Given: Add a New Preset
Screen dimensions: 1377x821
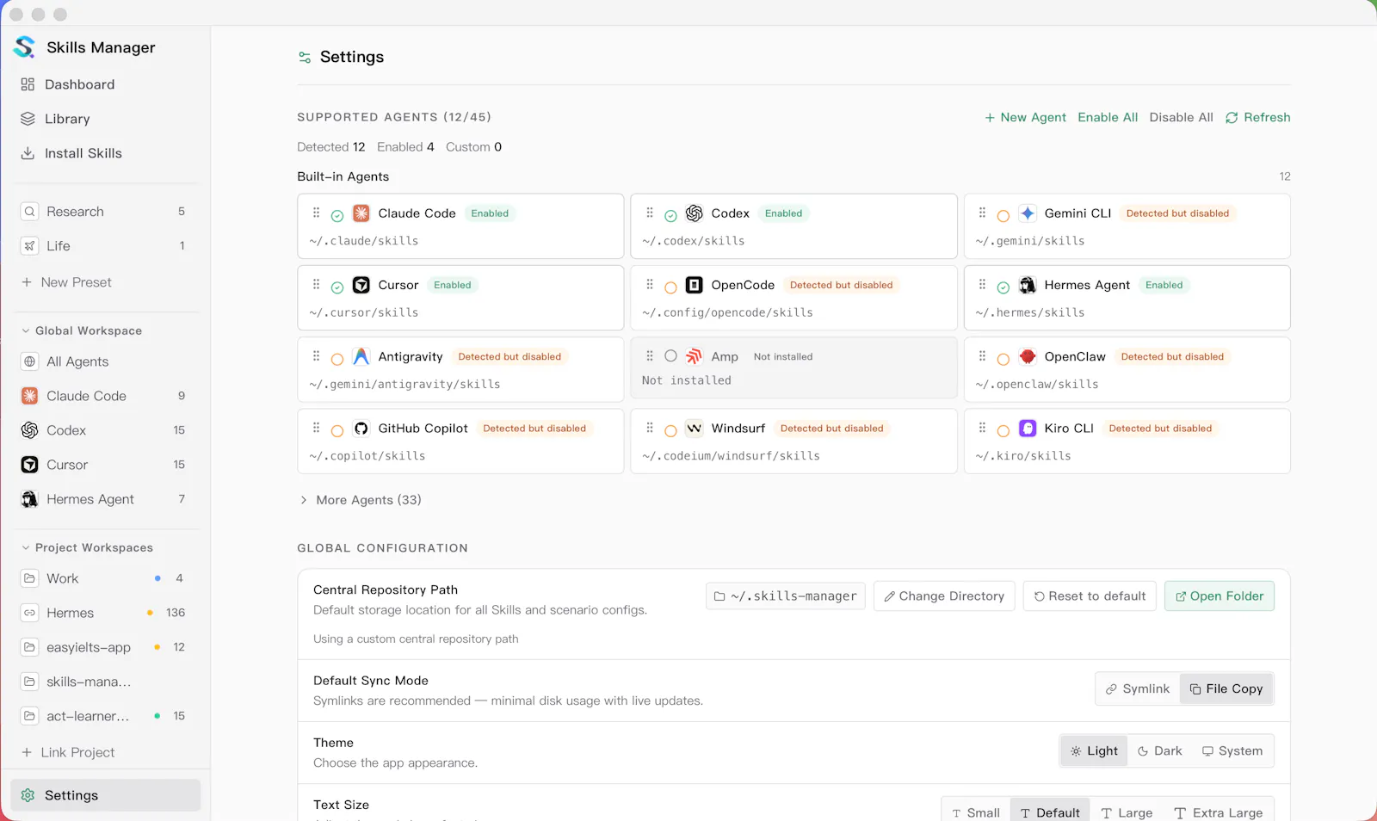Looking at the screenshot, I should [x=66, y=282].
